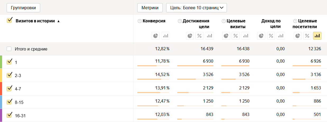This screenshot has height=122, width=327.
Task: Click the red color strip for row 4-7
Action: (x=1, y=89)
